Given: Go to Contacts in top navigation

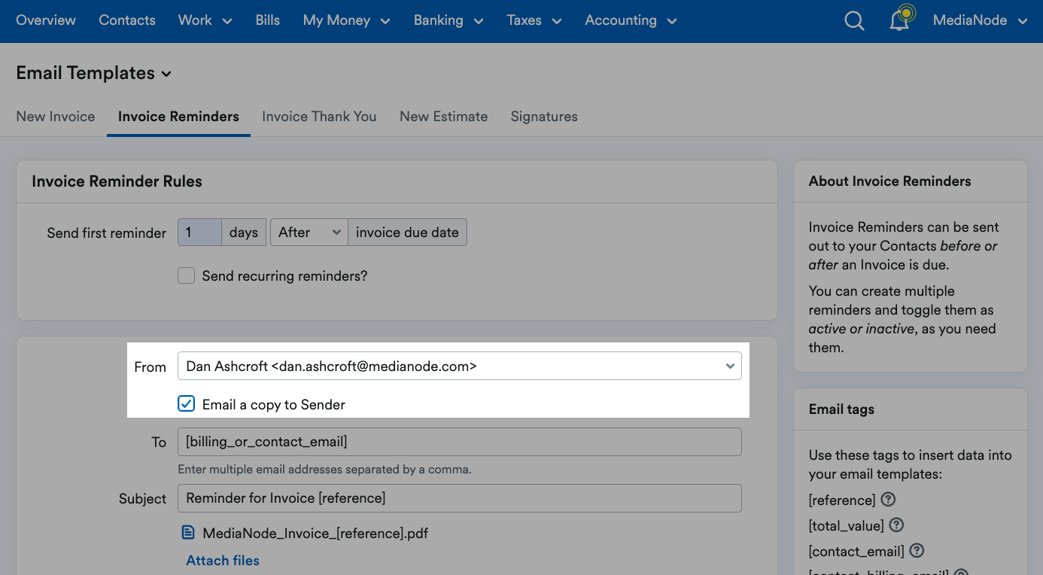Looking at the screenshot, I should 127,20.
